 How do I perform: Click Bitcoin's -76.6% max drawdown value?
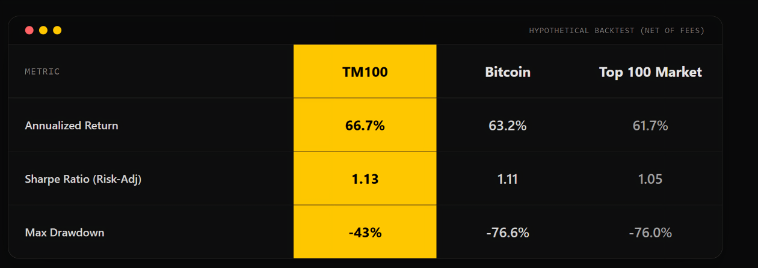point(508,233)
